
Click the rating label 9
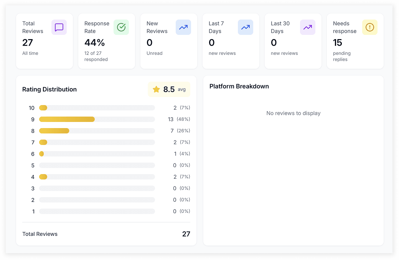33,119
